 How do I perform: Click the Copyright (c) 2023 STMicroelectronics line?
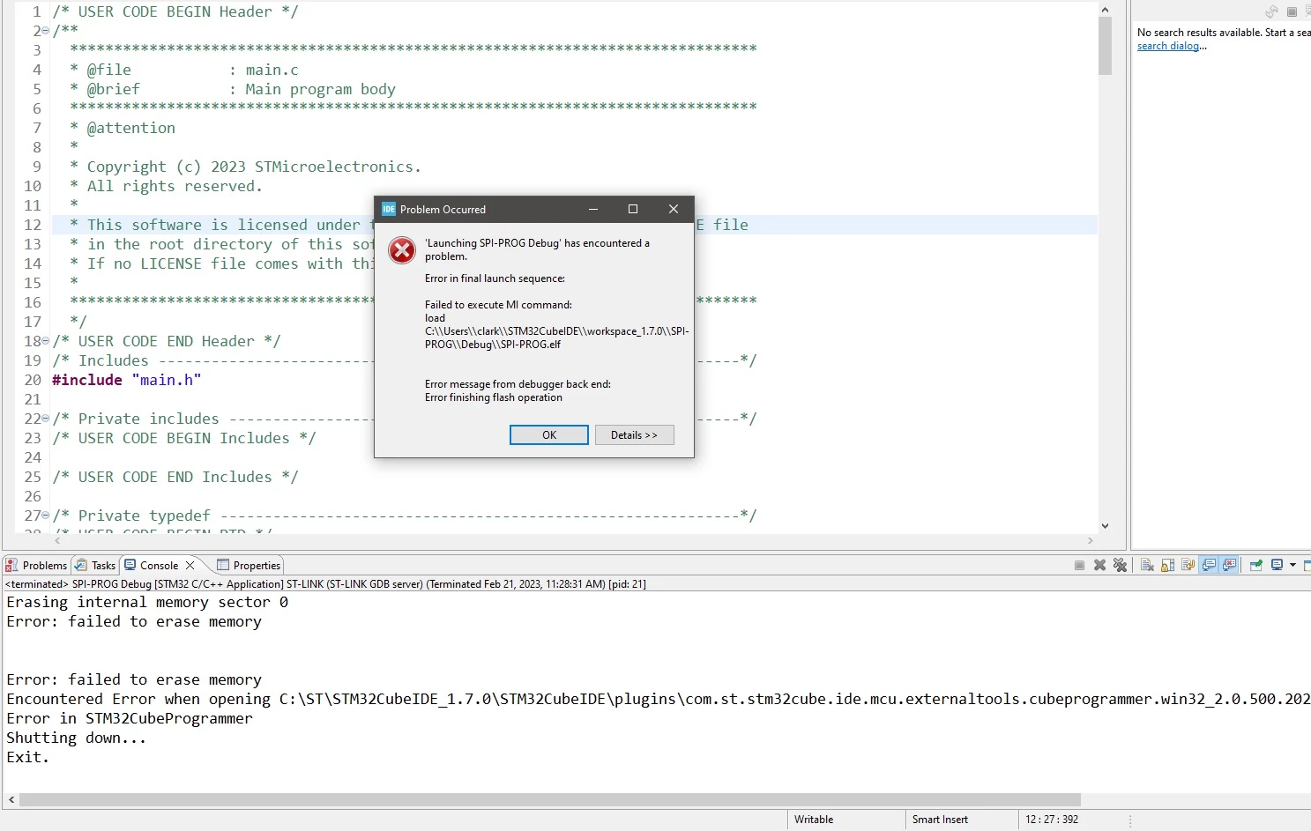click(245, 167)
